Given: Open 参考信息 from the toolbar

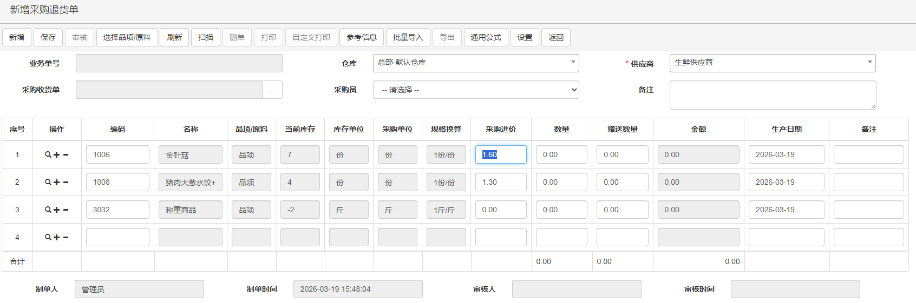Looking at the screenshot, I should pos(362,37).
